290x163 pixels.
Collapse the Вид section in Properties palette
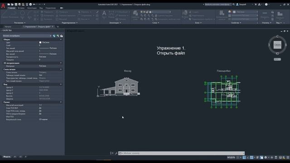click(61, 84)
